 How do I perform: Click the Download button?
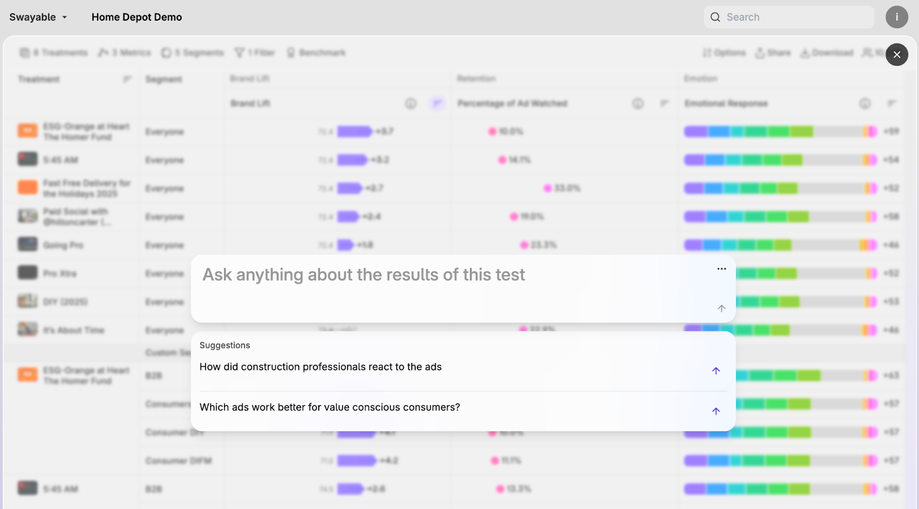pos(827,53)
